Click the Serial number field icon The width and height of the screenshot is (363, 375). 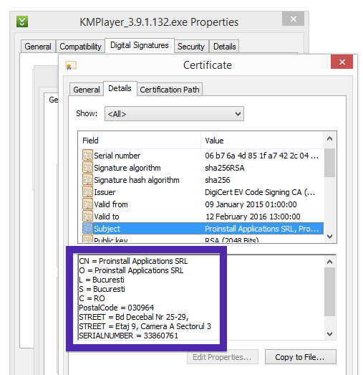pyautogui.click(x=87, y=155)
